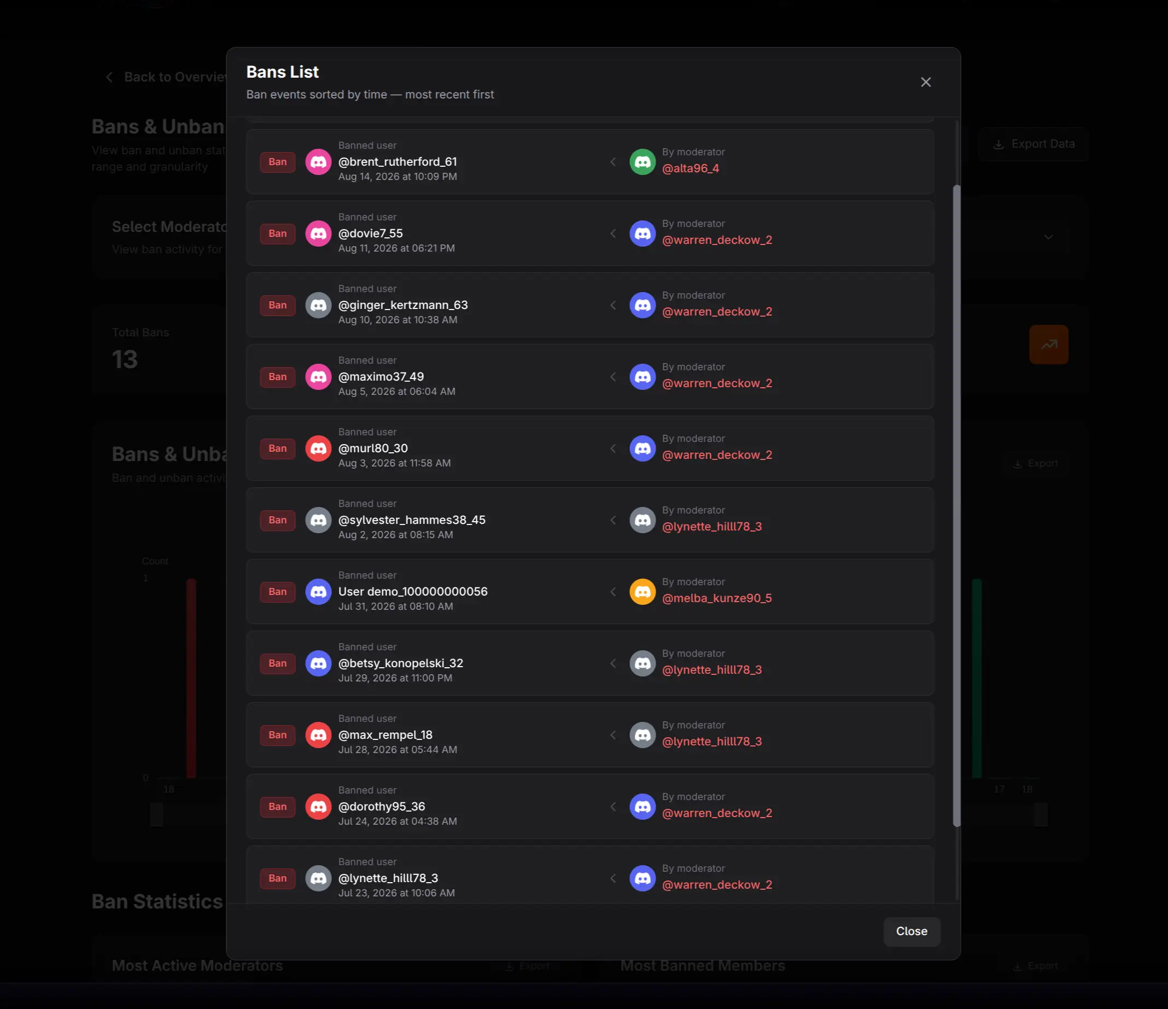1168x1009 pixels.
Task: Open @lynette_hilll78_3 moderator link in @sylvester_hammes38_45 row
Action: (x=712, y=527)
